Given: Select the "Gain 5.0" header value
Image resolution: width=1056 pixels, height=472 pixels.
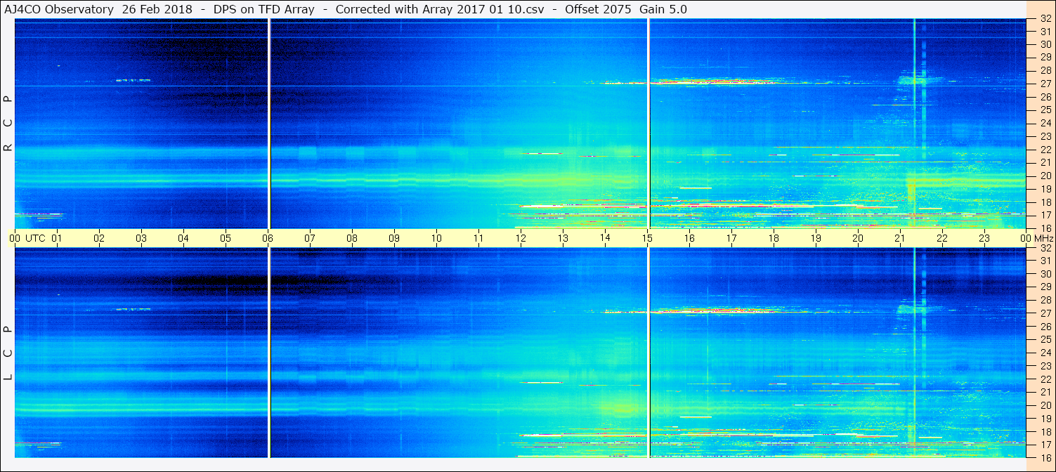Looking at the screenshot, I should tap(663, 10).
